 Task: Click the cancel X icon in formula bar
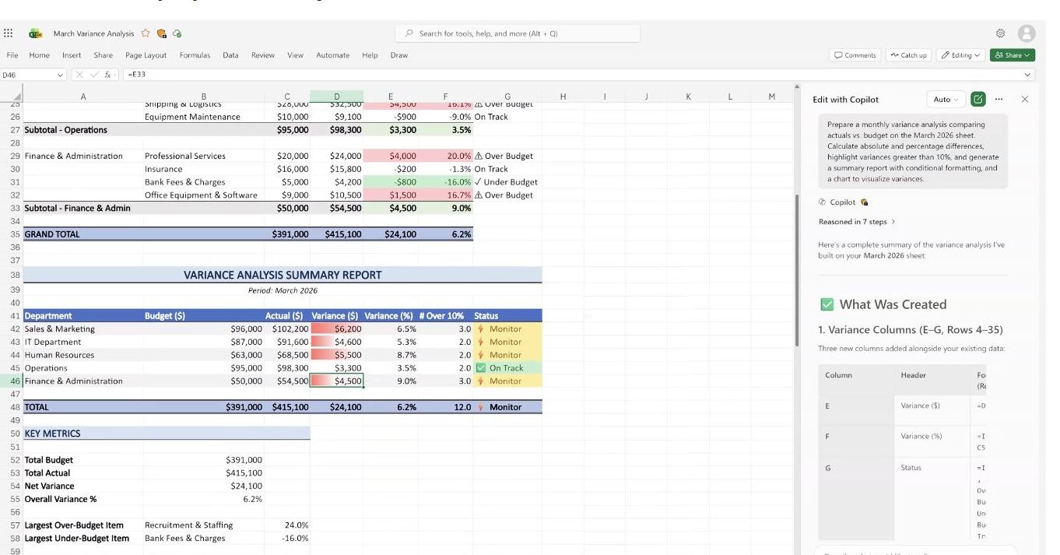point(79,75)
